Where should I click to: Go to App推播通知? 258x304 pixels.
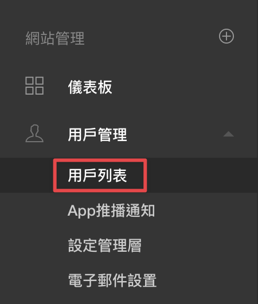(111, 211)
